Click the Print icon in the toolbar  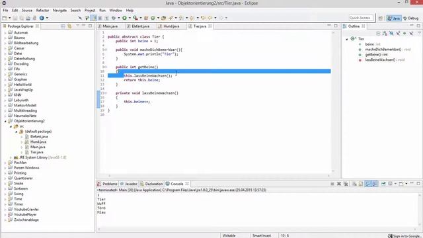click(28, 18)
